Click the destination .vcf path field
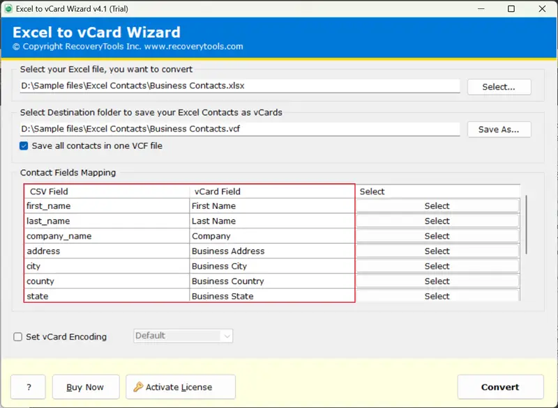The width and height of the screenshot is (558, 408). (239, 129)
